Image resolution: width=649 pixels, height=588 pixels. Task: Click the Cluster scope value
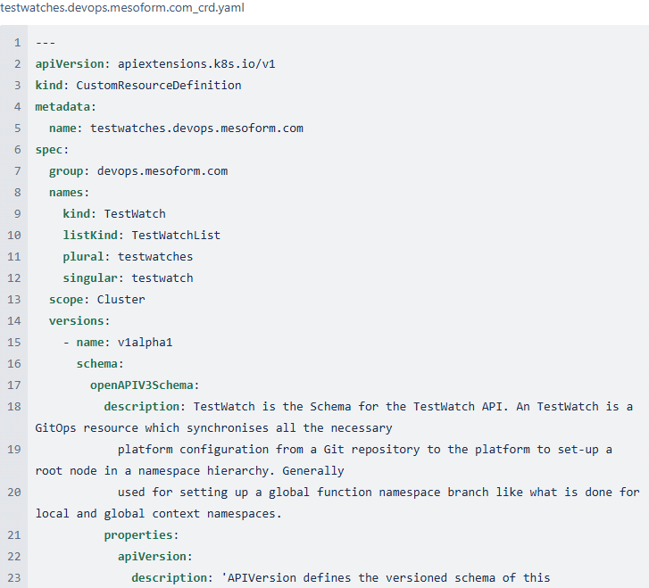tap(121, 300)
